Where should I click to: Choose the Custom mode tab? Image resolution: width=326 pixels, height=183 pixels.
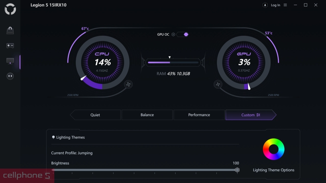coord(250,115)
